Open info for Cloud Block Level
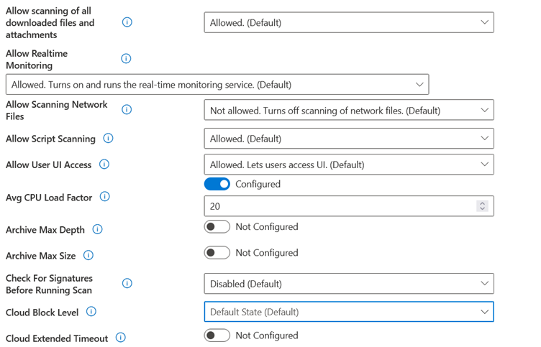The width and height of the screenshot is (541, 347). pos(91,312)
